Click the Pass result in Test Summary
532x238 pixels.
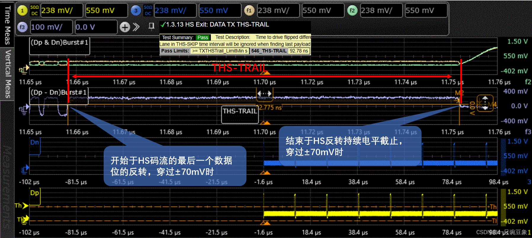203,37
